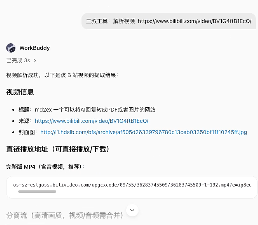Expand the 已完成 3s details chevron

(35, 61)
